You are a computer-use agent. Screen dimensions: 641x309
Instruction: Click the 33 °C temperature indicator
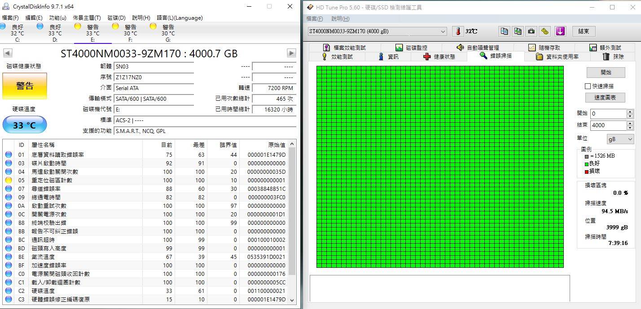coord(25,125)
